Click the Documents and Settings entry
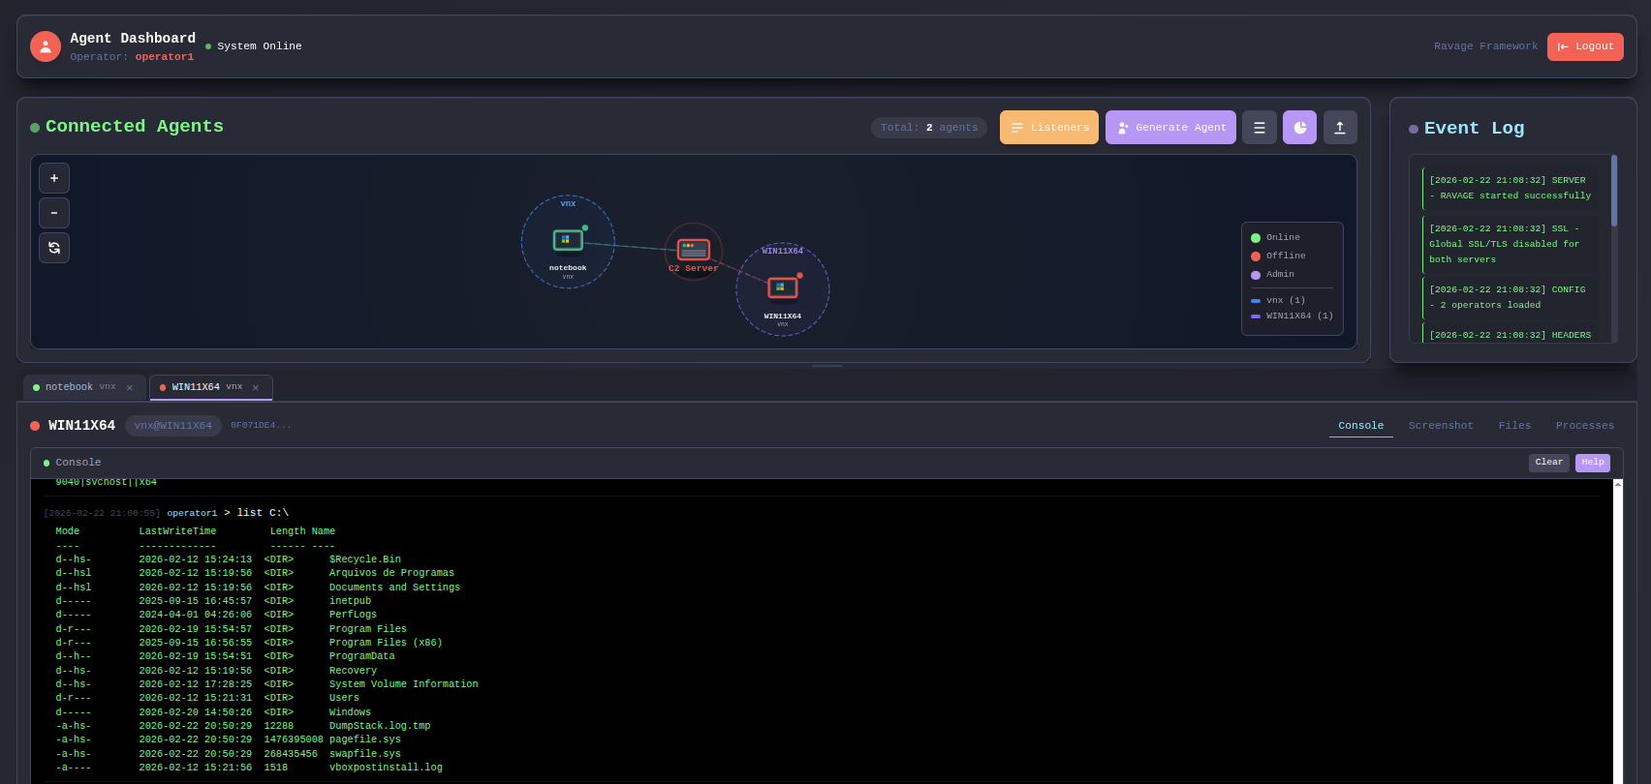1651x784 pixels. click(x=394, y=588)
